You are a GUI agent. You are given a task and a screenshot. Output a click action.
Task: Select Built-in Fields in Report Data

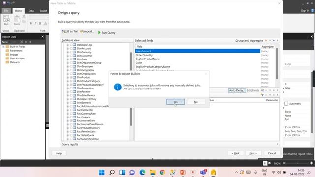pyautogui.click(x=18, y=47)
